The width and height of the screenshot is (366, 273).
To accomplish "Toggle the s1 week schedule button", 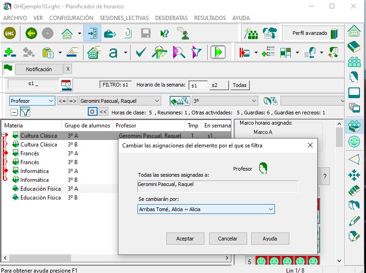I will pos(198,85).
